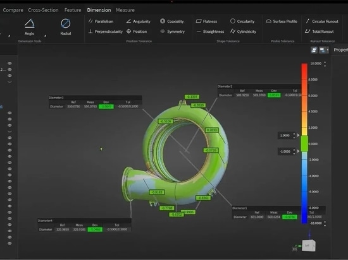Click the green Dev cell in Diameter3 table
Screen dimensions: 348x260
click(x=106, y=107)
